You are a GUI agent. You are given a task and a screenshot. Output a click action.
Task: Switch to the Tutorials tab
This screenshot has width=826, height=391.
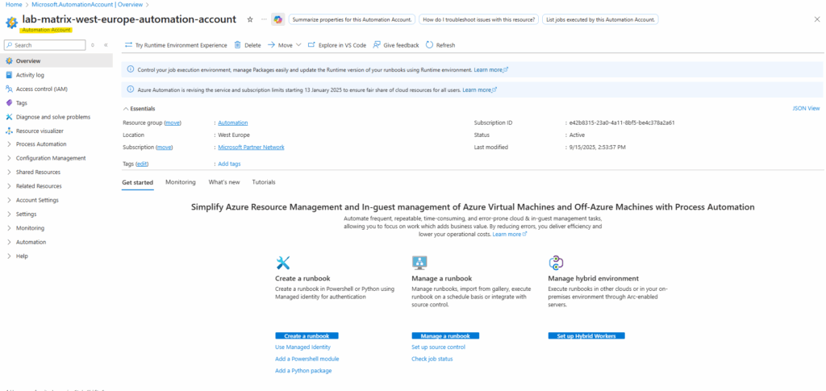(x=264, y=182)
